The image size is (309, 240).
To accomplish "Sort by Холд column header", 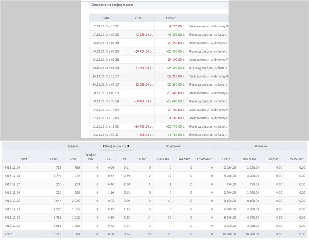I will tap(138, 18).
